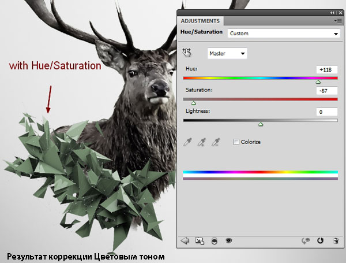Clip adjustment to layer icon
Viewport: 346px width, 263px height.
click(215, 240)
